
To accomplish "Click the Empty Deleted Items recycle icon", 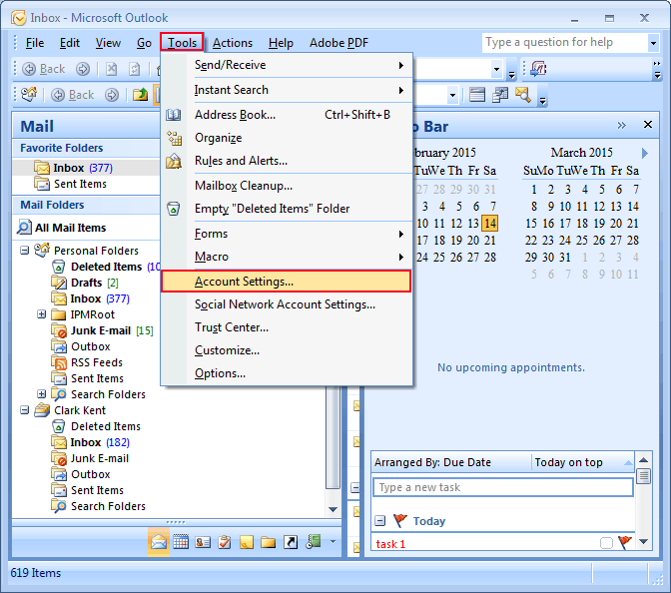I will click(174, 209).
